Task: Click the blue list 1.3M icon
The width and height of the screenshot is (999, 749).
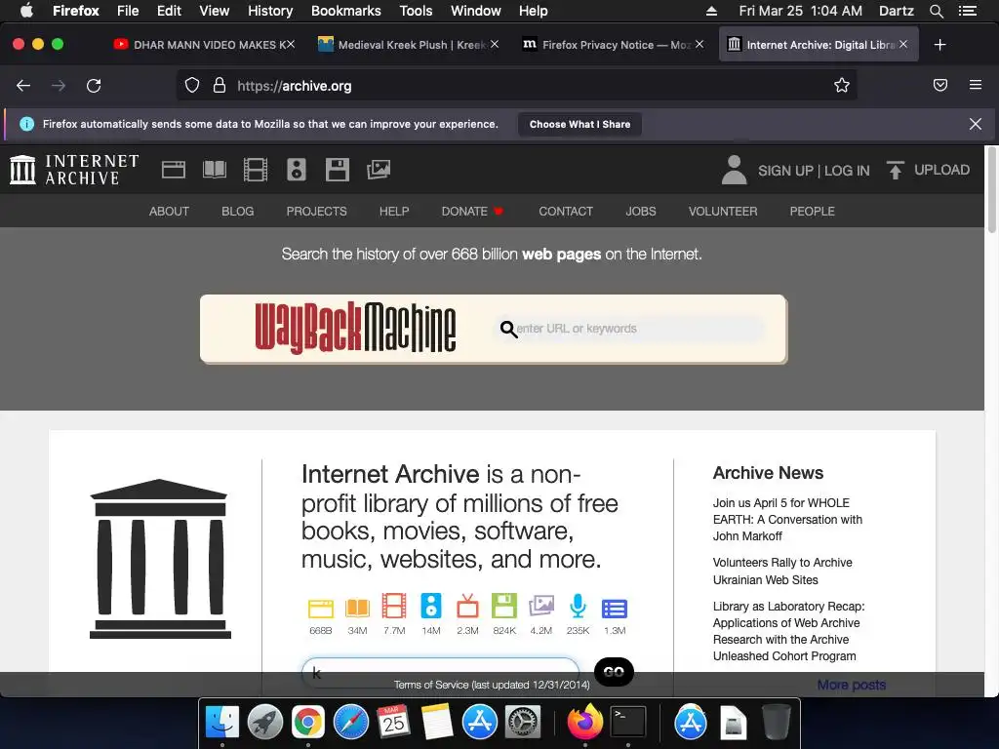Action: tap(615, 609)
